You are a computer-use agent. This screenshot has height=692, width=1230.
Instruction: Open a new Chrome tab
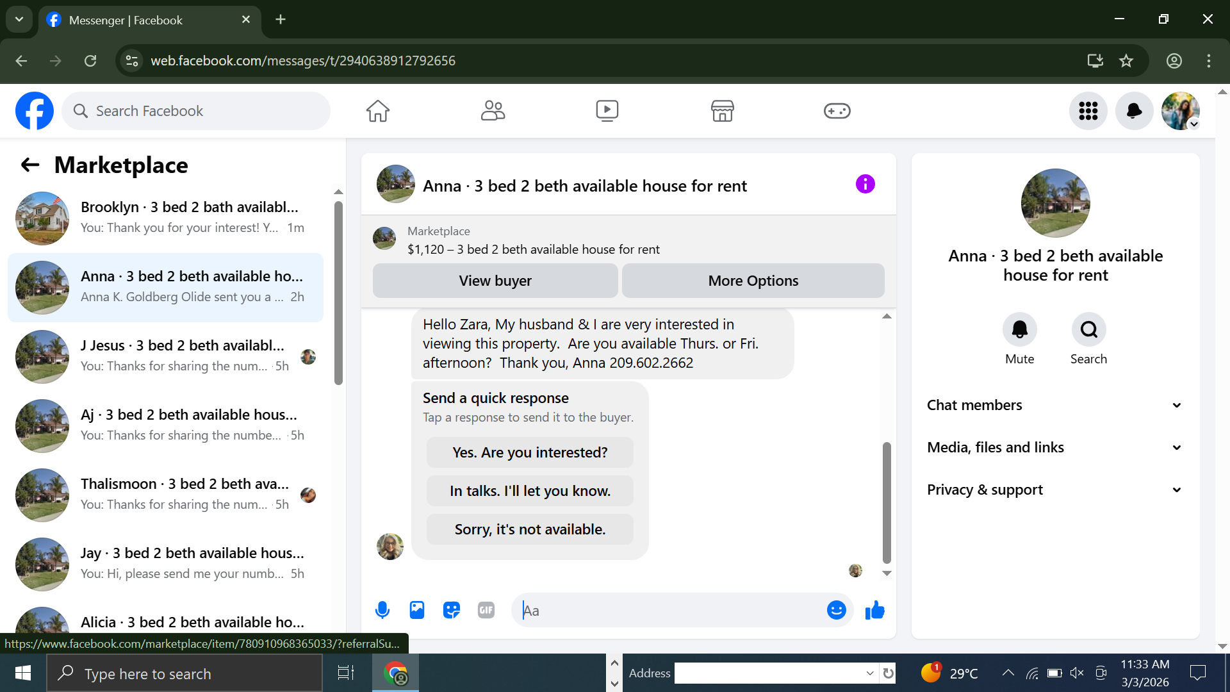(x=281, y=19)
